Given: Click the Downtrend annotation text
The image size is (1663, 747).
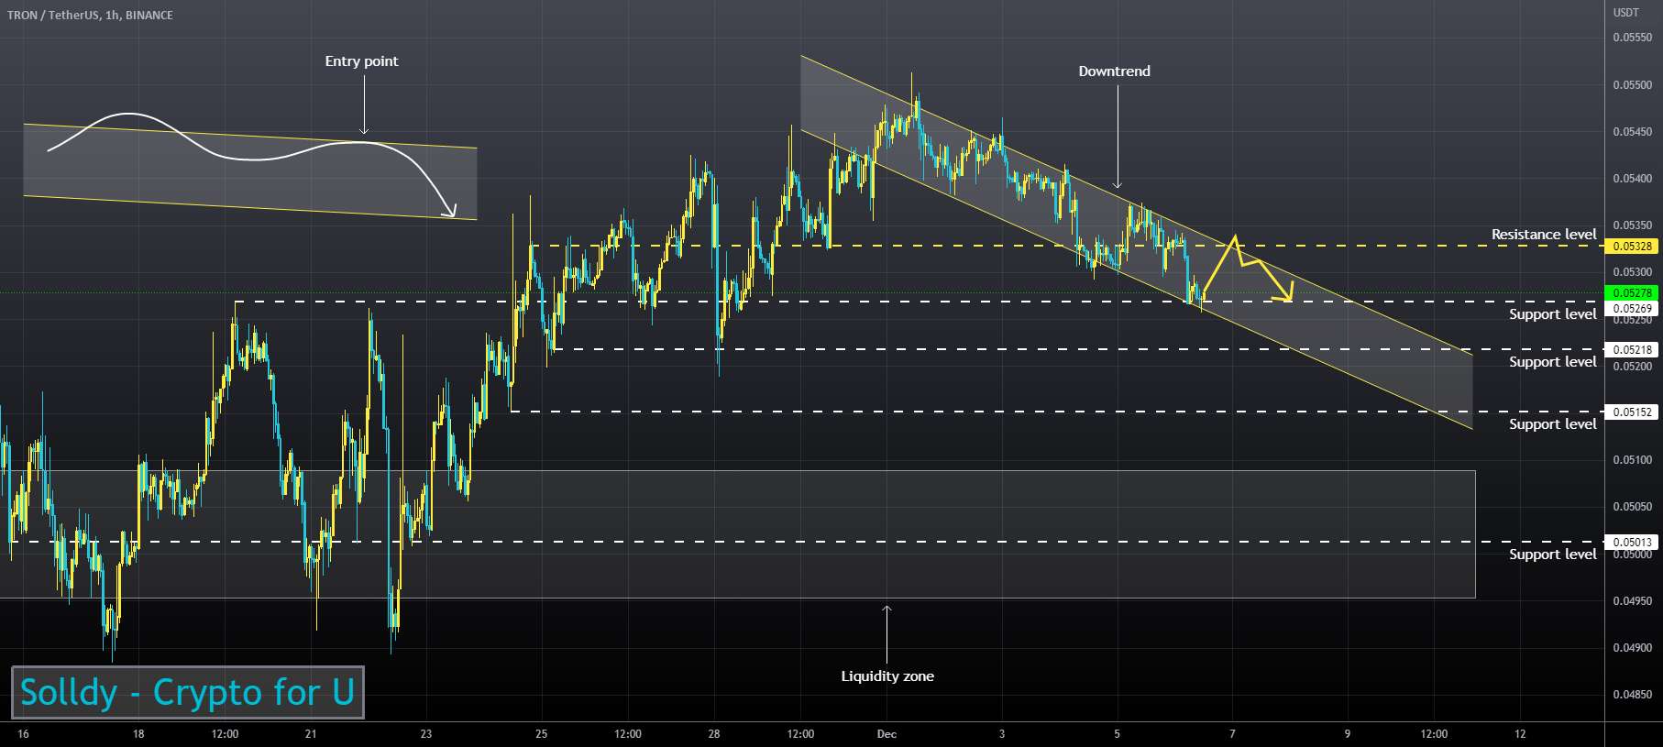Looking at the screenshot, I should click(x=1114, y=71).
